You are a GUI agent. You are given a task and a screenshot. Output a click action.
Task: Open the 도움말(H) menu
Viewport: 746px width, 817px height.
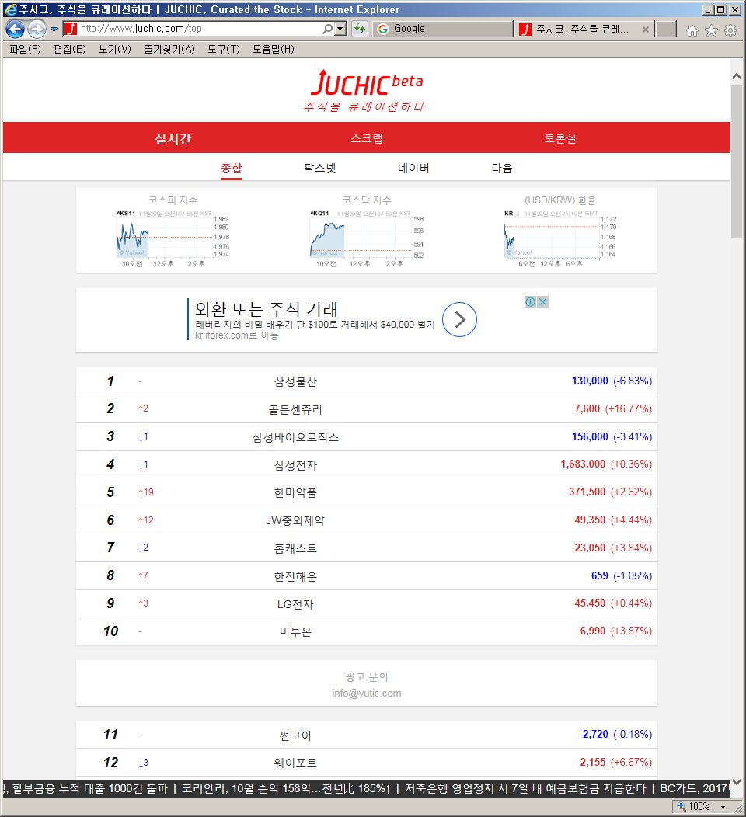point(274,49)
